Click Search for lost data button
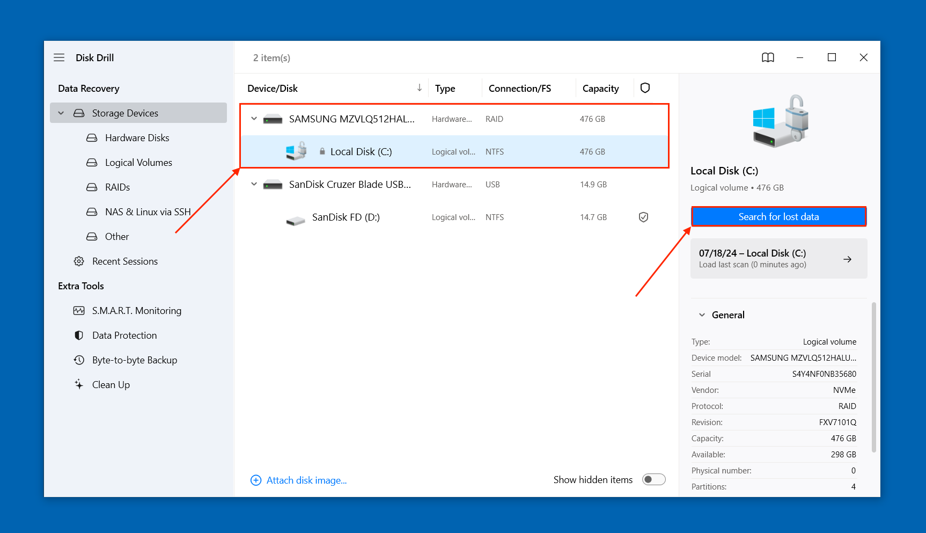The image size is (926, 533). point(778,217)
